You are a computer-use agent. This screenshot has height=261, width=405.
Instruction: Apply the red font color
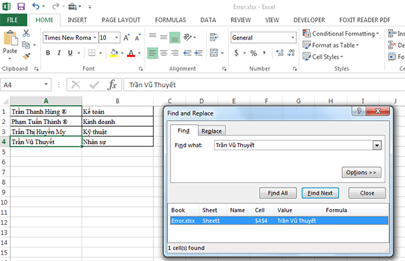131,53
